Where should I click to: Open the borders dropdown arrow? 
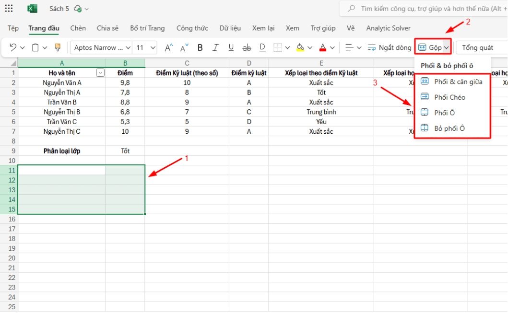(287, 48)
